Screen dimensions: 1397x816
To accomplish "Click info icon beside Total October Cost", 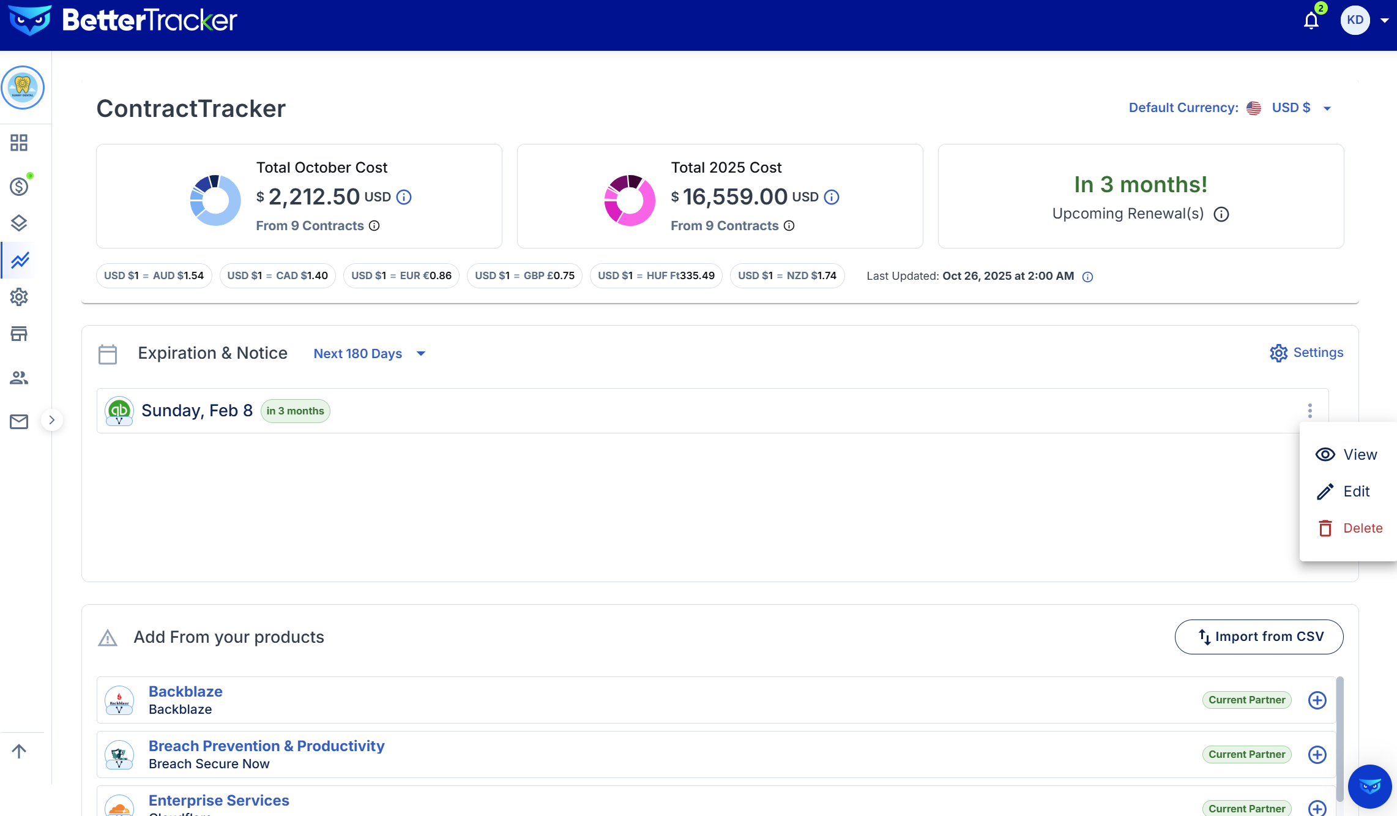I will tap(404, 197).
